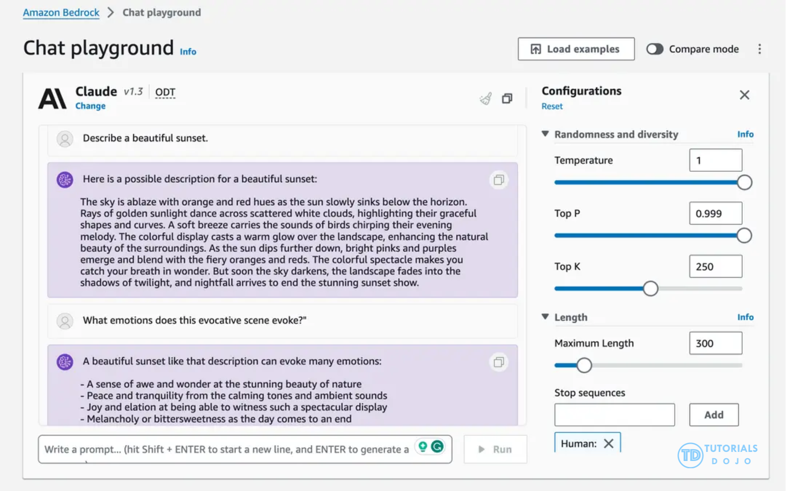Open the three-dot more options menu

pyautogui.click(x=759, y=49)
